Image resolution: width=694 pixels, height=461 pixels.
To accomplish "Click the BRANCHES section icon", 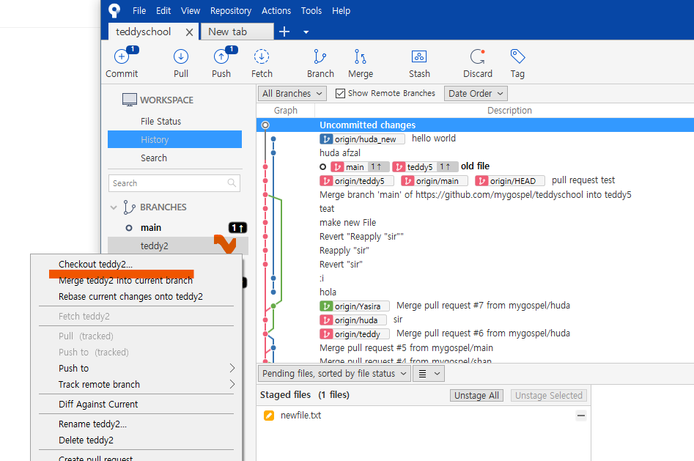I will tap(129, 207).
